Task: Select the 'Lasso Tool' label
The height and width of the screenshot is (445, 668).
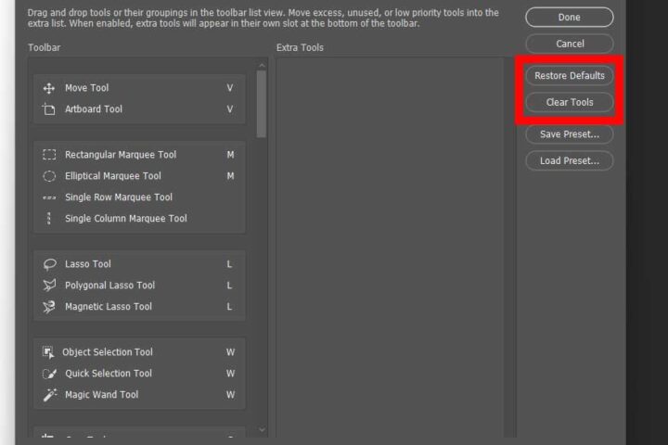Action: [x=88, y=264]
